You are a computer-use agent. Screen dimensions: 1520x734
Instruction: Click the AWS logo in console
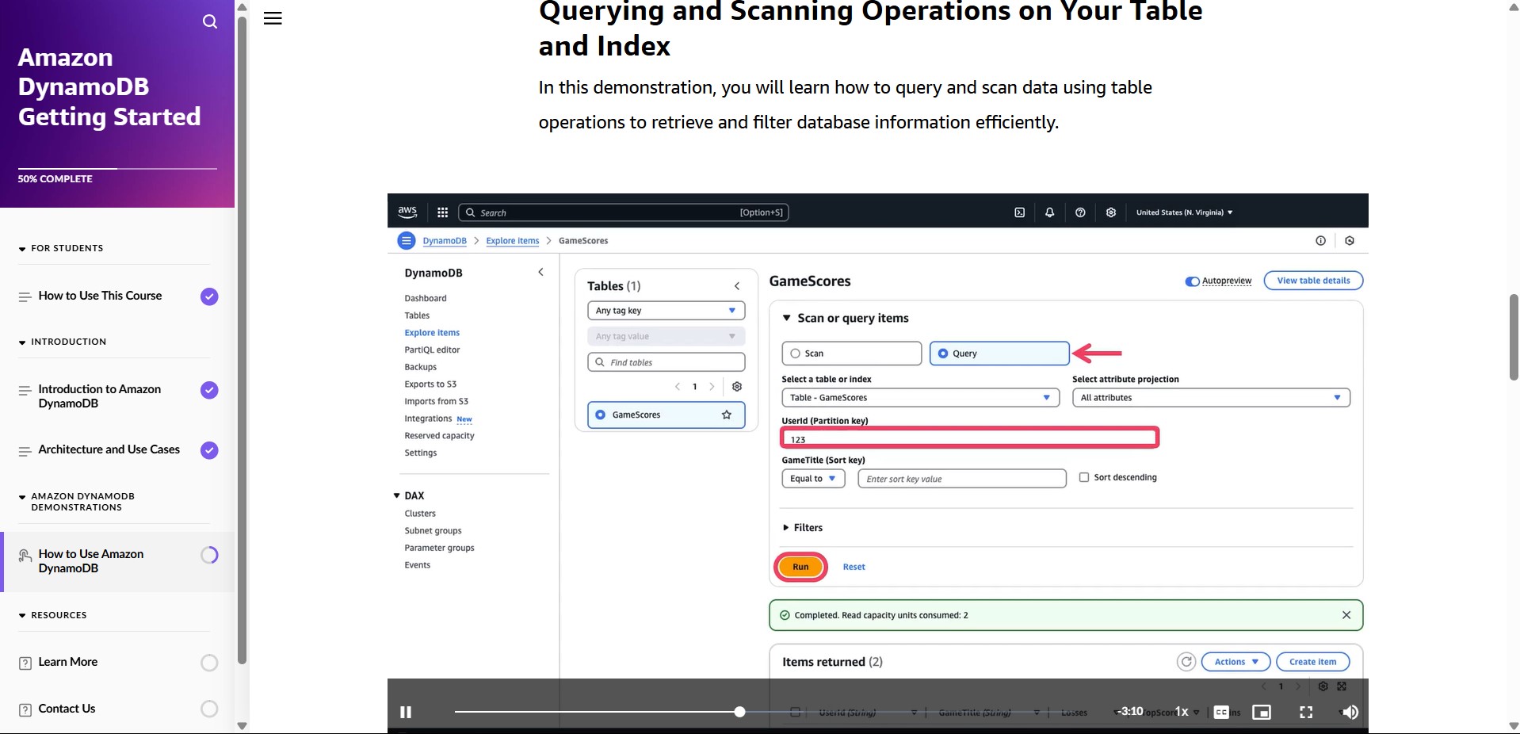point(407,212)
